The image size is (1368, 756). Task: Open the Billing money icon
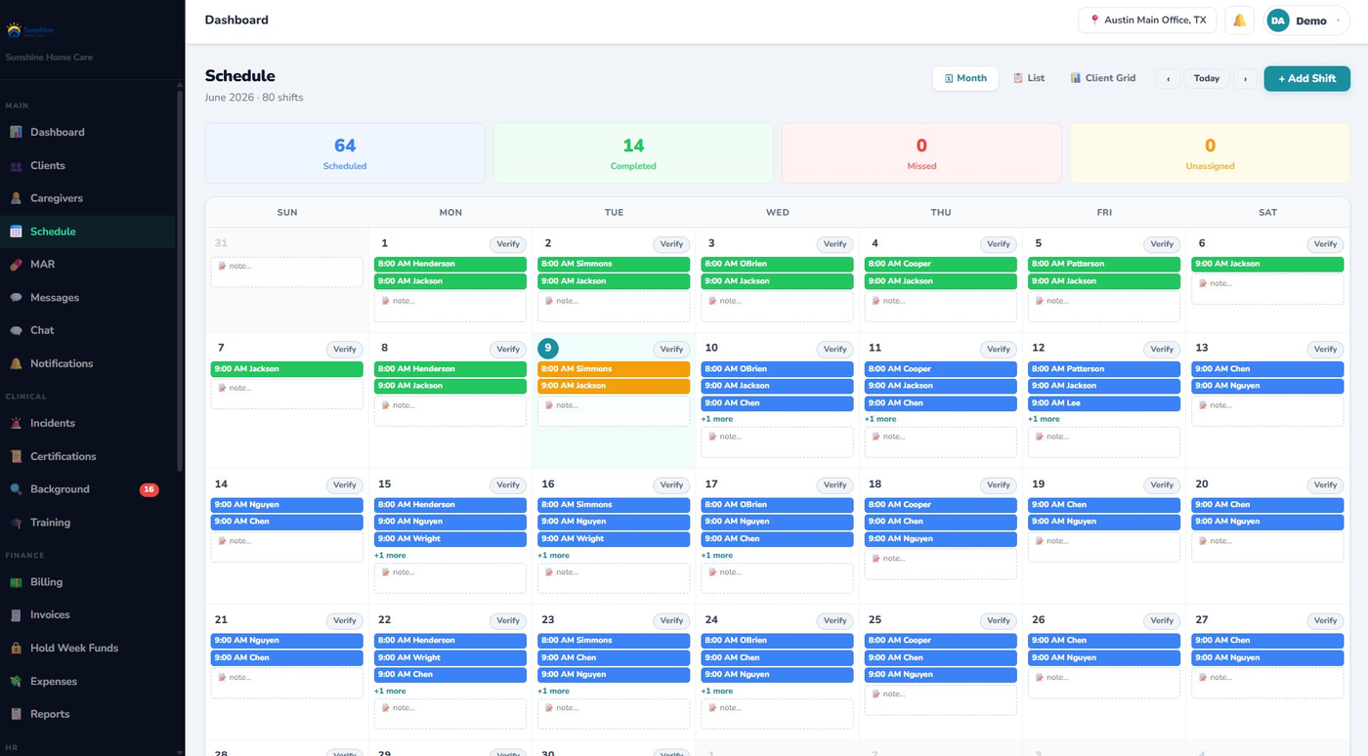click(16, 582)
